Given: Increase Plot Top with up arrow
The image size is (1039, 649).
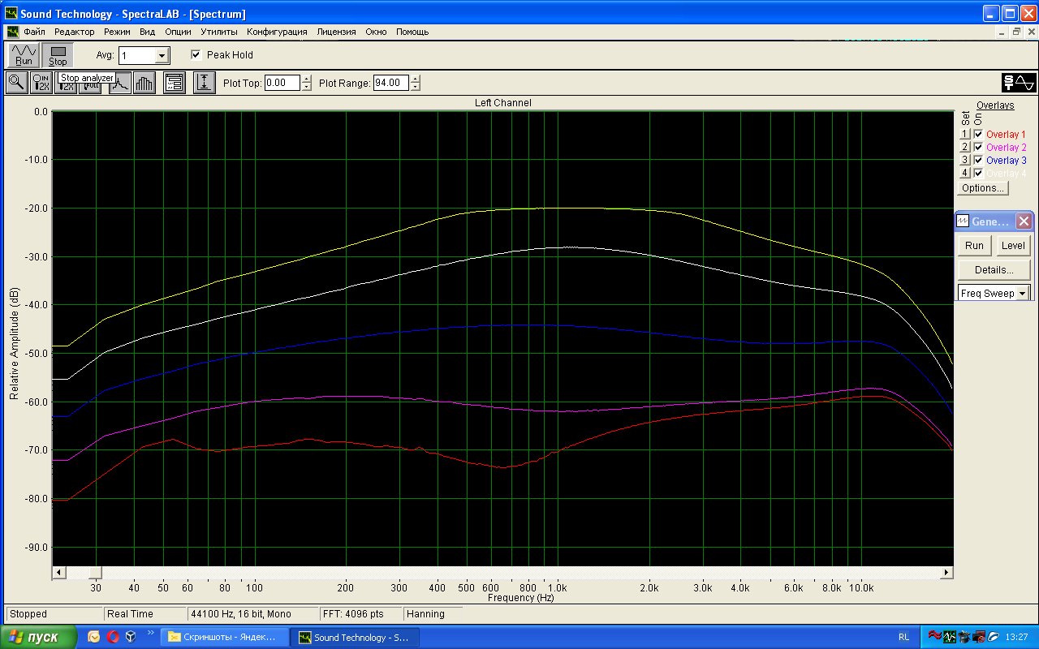Looking at the screenshot, I should (x=306, y=79).
